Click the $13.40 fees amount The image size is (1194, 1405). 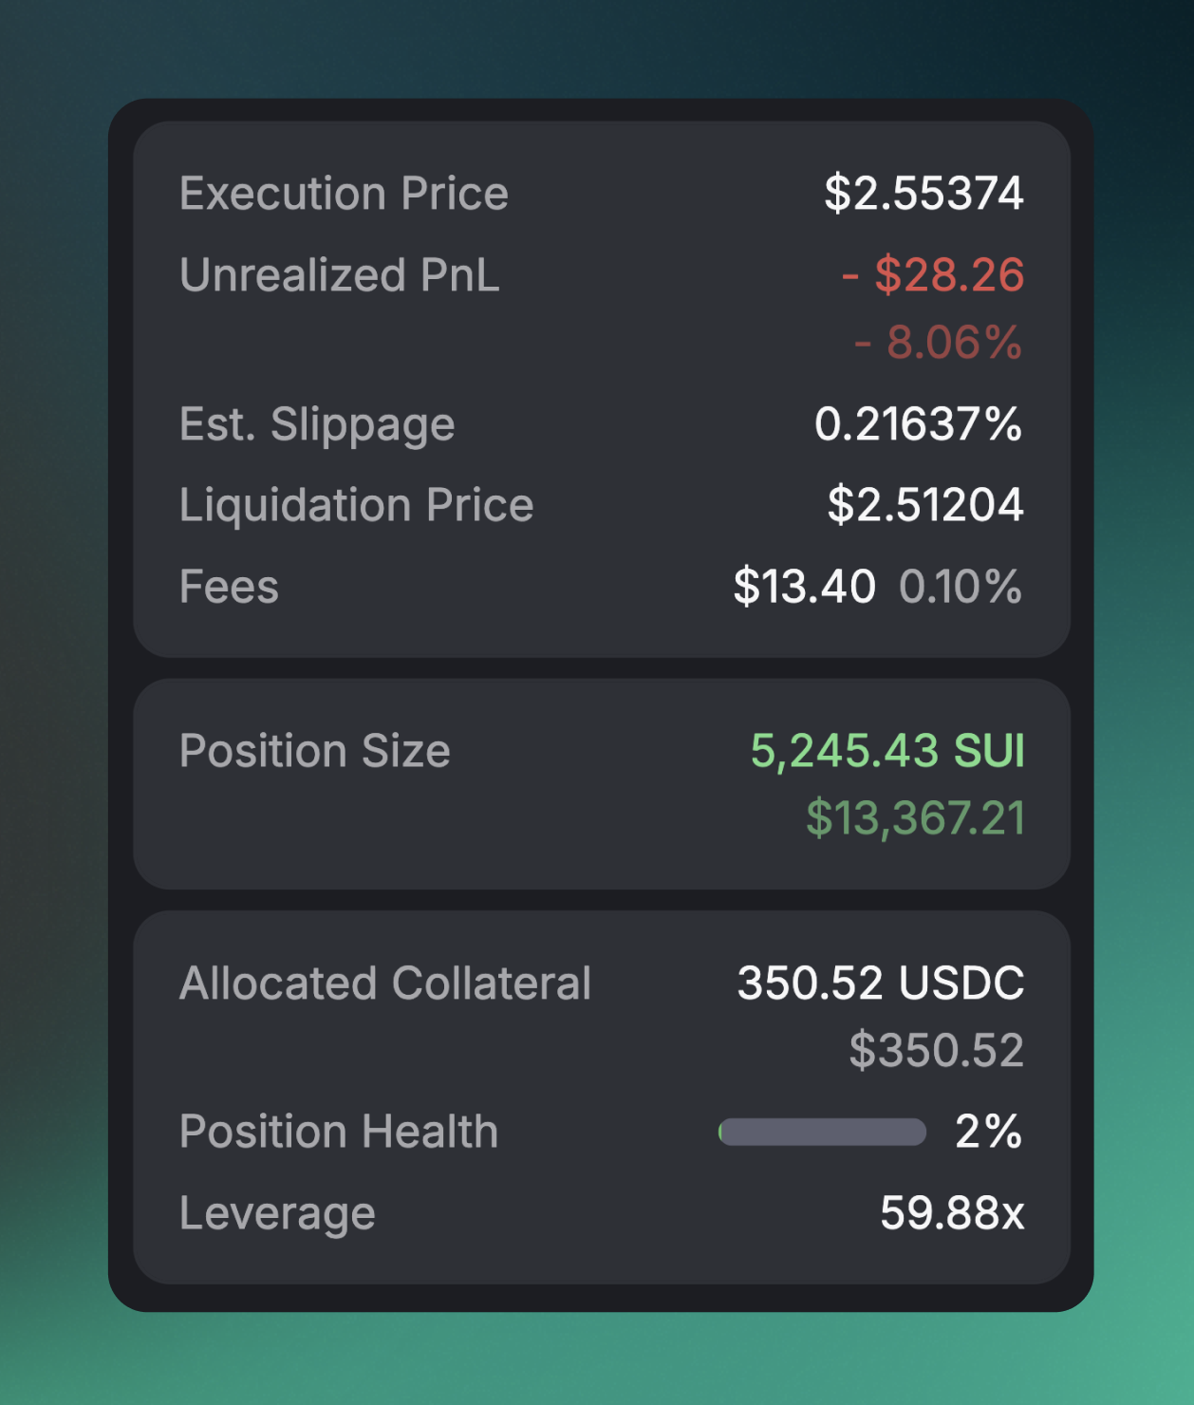point(804,587)
